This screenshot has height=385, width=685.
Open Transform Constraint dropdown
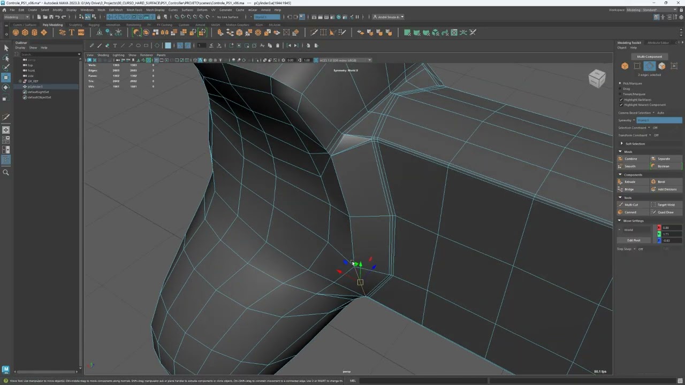point(649,135)
